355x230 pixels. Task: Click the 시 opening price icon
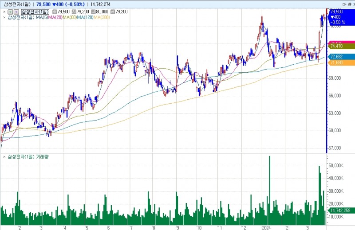(x=74, y=12)
